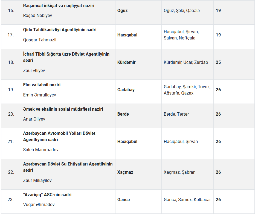The image size is (255, 214).
Task: Select the Qida Təhlükəsizliyi Agentliyinin sədri heading
Action: click(x=60, y=30)
